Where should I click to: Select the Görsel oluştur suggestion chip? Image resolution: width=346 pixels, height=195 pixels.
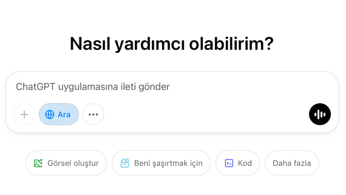tap(66, 163)
